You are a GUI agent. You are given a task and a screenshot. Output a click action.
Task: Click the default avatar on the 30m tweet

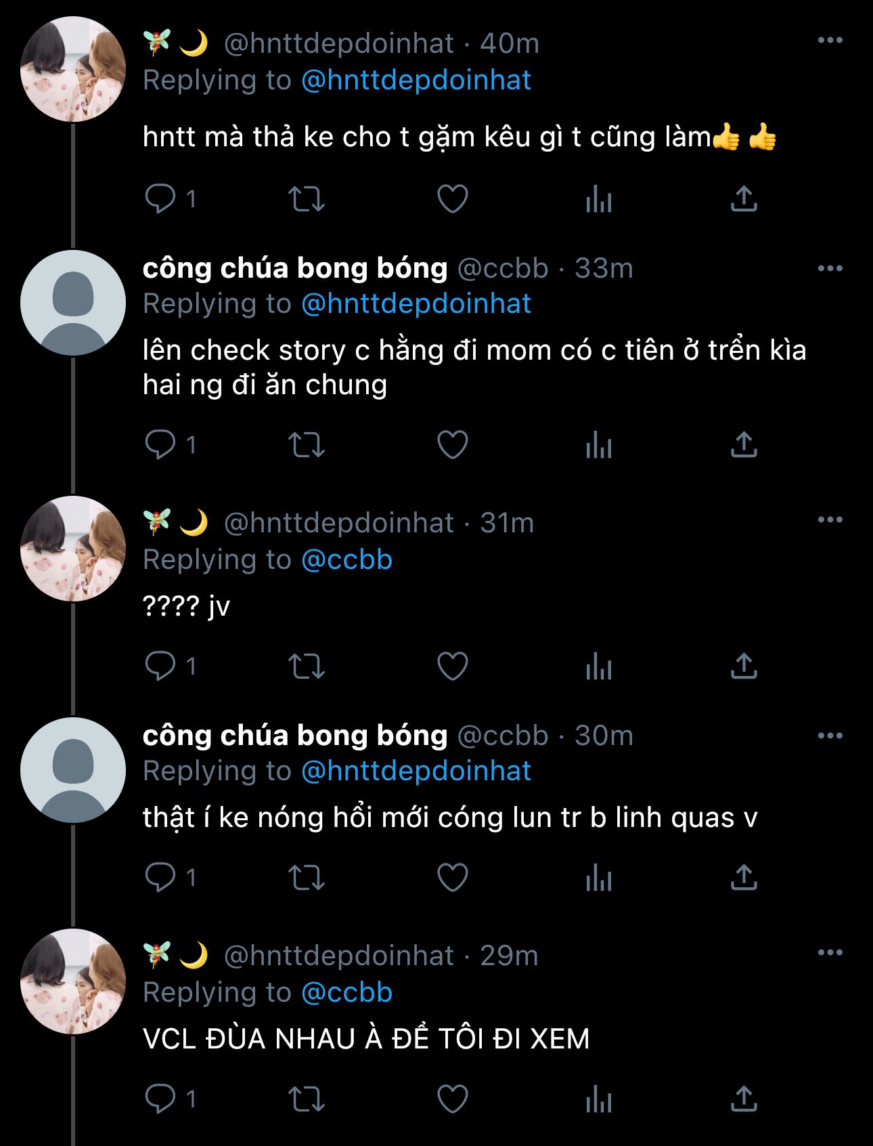[73, 770]
